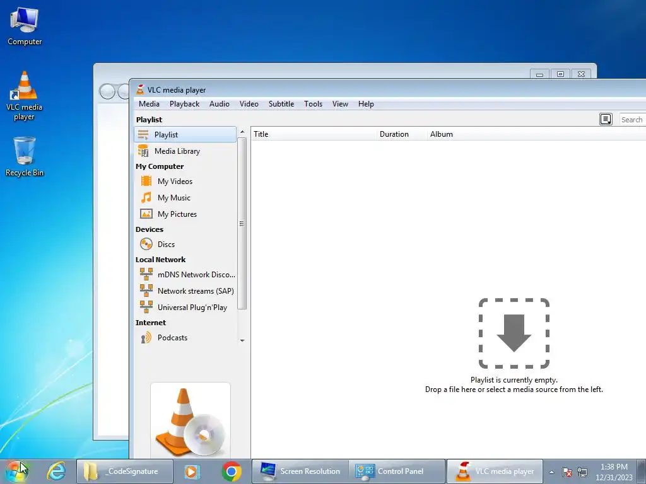Click VLC media player taskbar button
This screenshot has height=484, width=646.
point(495,471)
